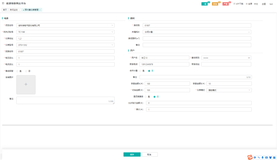Click the 保存 save button
This screenshot has width=277, height=160.
click(132, 155)
